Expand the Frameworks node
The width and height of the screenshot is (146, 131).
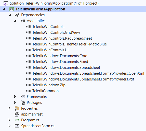pos(15,96)
